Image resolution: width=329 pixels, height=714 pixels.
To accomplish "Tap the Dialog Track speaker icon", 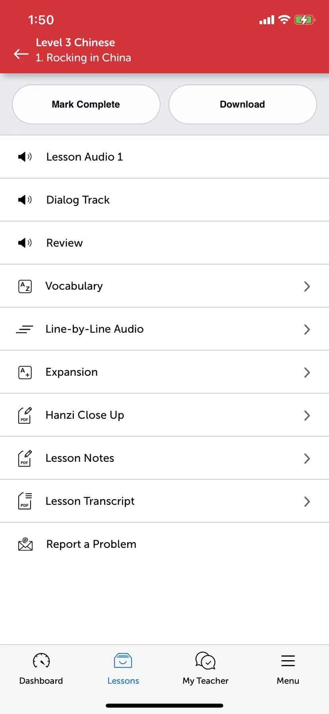I will (25, 200).
